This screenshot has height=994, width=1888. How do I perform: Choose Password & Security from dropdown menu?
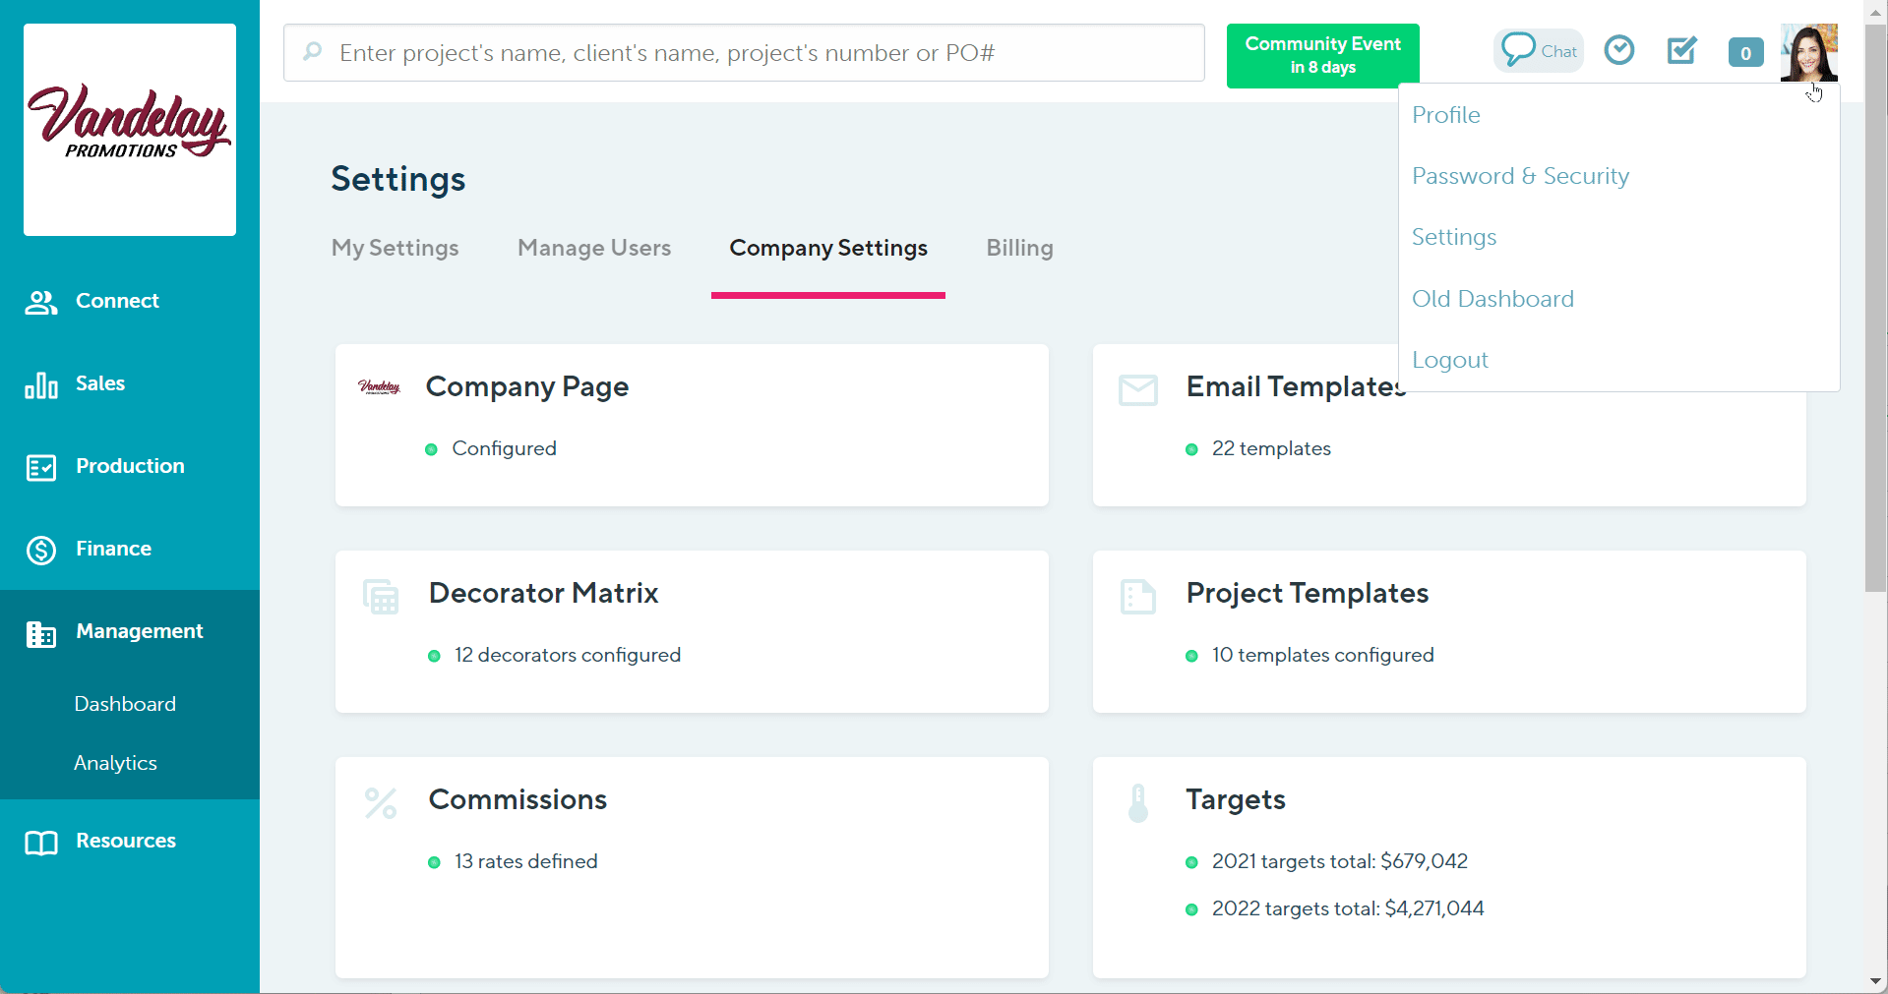1520,176
